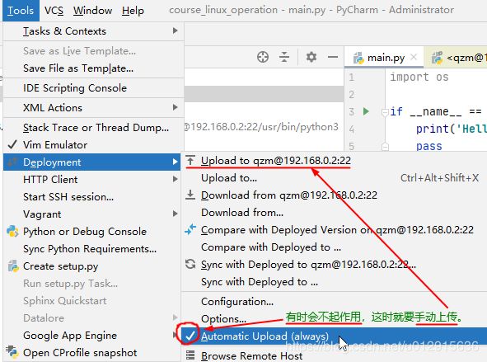The height and width of the screenshot is (362, 487).
Task: Open the Window menu
Action: 92,11
